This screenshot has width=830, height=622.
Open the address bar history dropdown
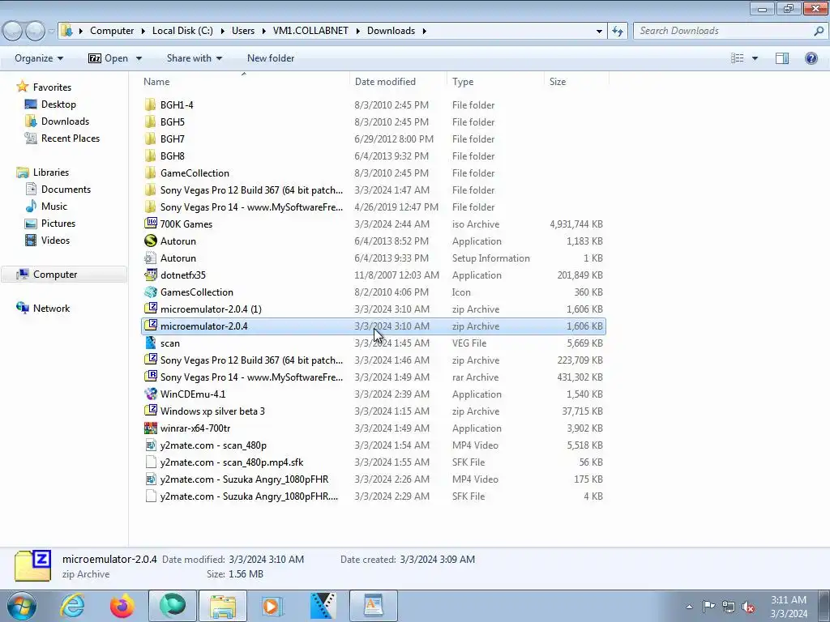click(599, 31)
